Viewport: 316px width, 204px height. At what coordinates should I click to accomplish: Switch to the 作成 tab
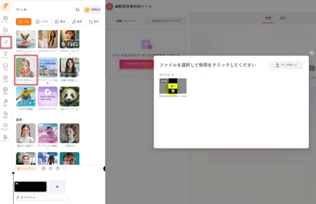(x=268, y=18)
